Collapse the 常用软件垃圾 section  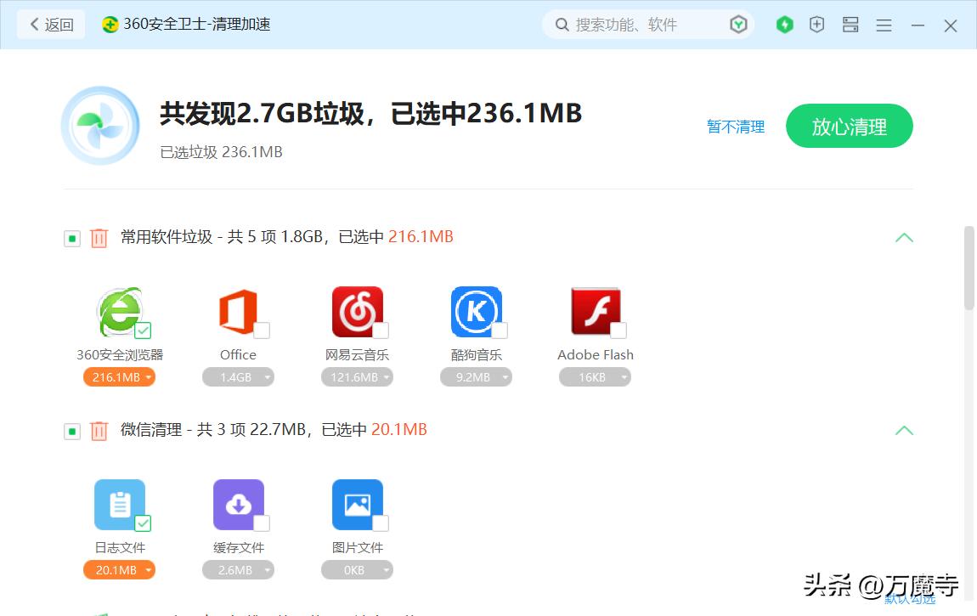click(x=904, y=238)
